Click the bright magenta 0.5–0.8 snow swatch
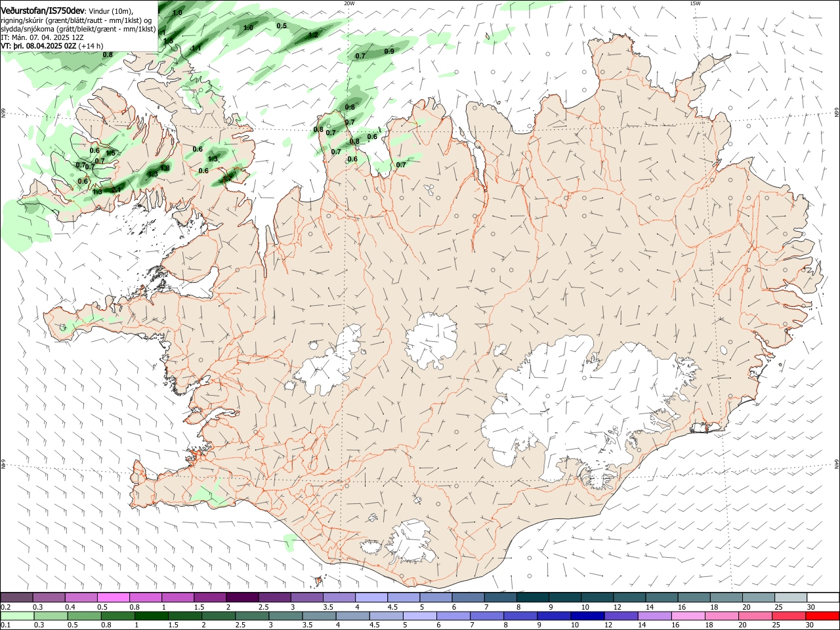This screenshot has width=840, height=630. (x=113, y=597)
